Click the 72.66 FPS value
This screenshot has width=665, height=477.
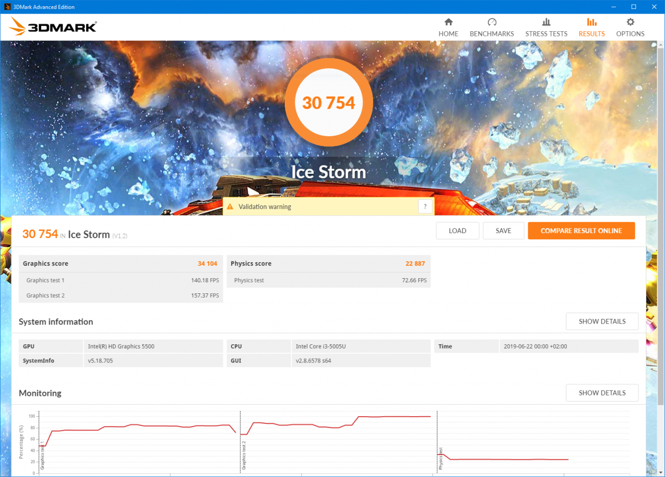[415, 280]
